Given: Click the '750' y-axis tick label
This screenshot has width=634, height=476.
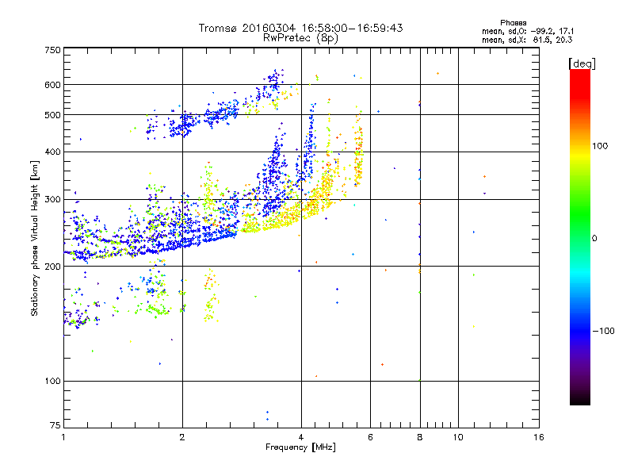Looking at the screenshot, I should [52, 50].
